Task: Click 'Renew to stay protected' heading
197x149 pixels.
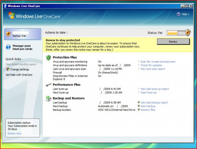Action: tap(63, 40)
